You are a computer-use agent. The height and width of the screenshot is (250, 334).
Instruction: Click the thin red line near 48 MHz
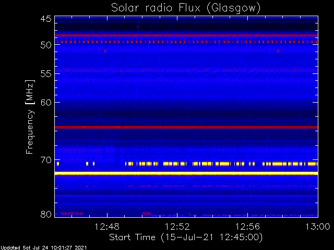point(186,35)
